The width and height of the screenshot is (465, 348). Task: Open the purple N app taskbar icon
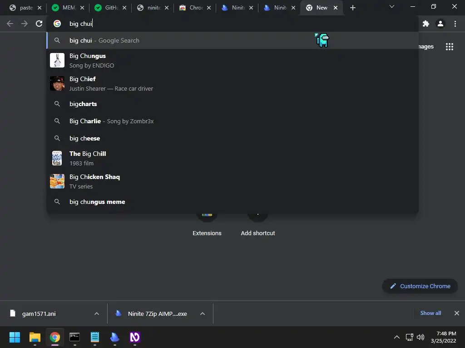click(x=134, y=337)
